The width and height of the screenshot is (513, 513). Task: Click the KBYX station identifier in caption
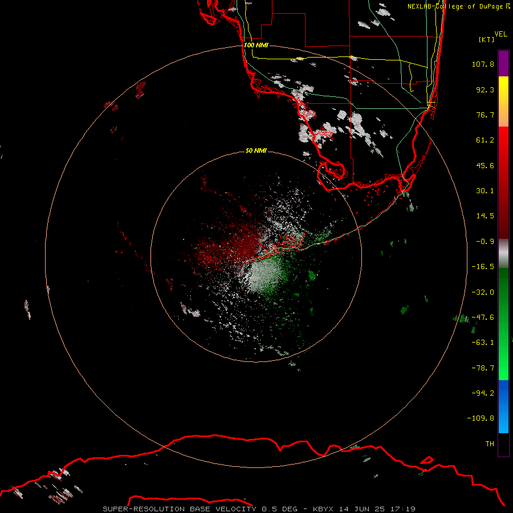pos(323,509)
